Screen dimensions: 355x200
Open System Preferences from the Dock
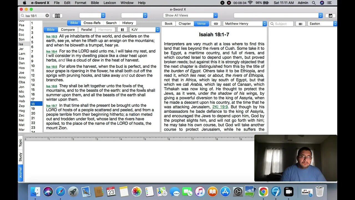(x=238, y=192)
